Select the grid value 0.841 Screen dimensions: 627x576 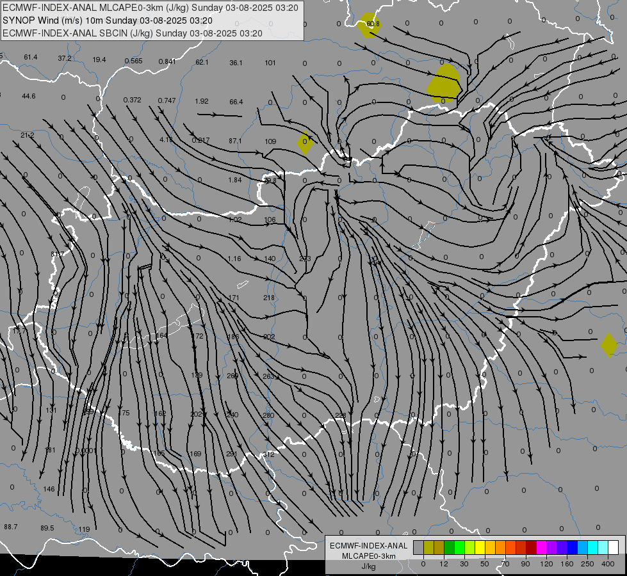pos(167,61)
